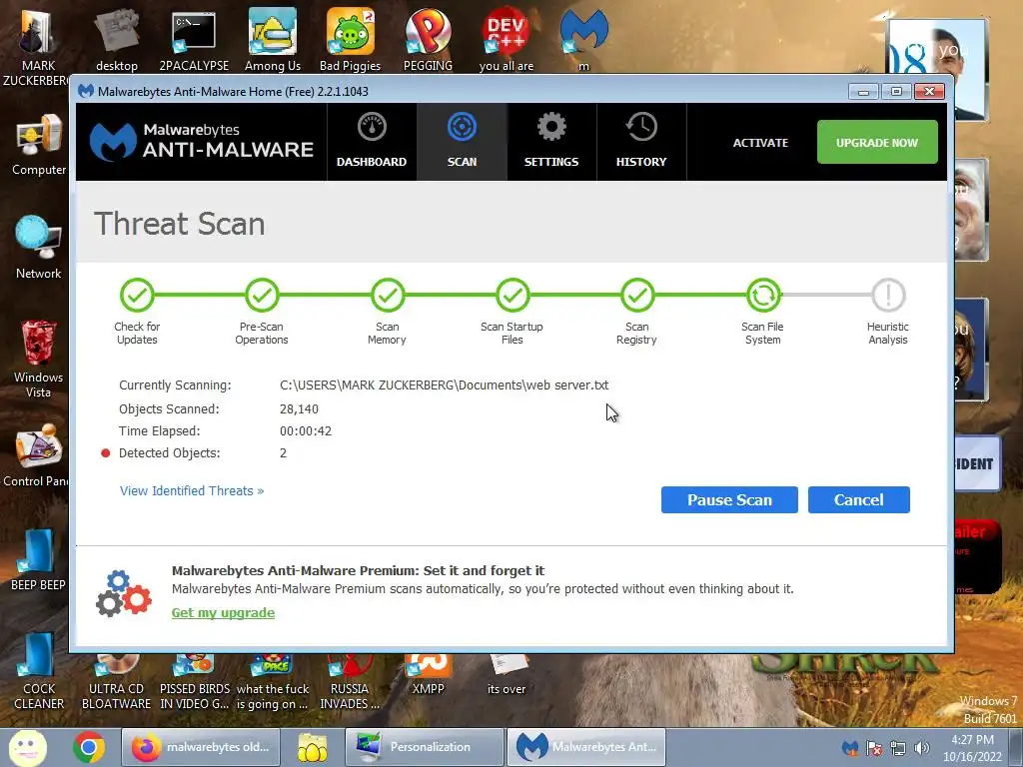Click the Malwarebytes Anti-Malware logo
The height and width of the screenshot is (767, 1023).
click(x=202, y=142)
